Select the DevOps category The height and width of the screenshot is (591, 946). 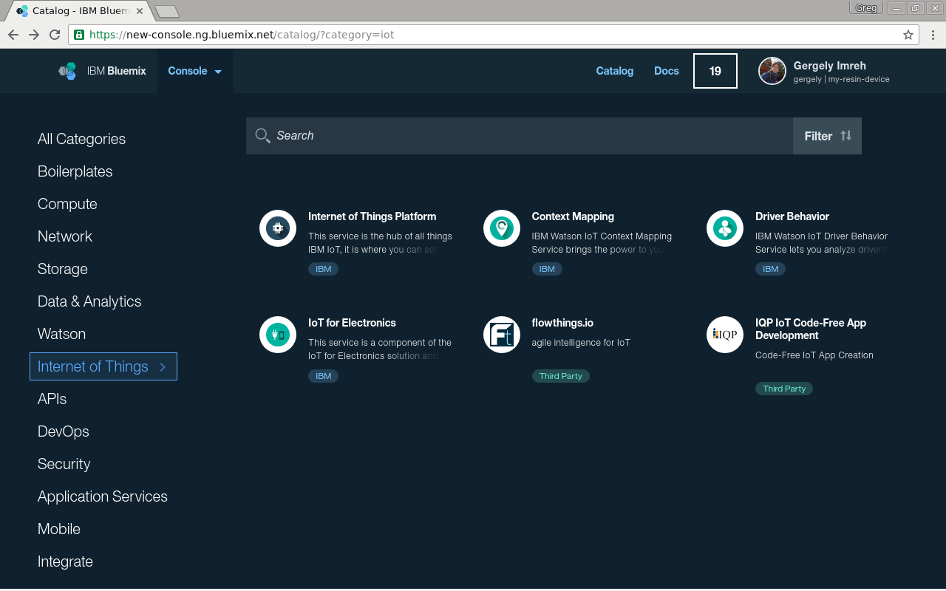(64, 431)
